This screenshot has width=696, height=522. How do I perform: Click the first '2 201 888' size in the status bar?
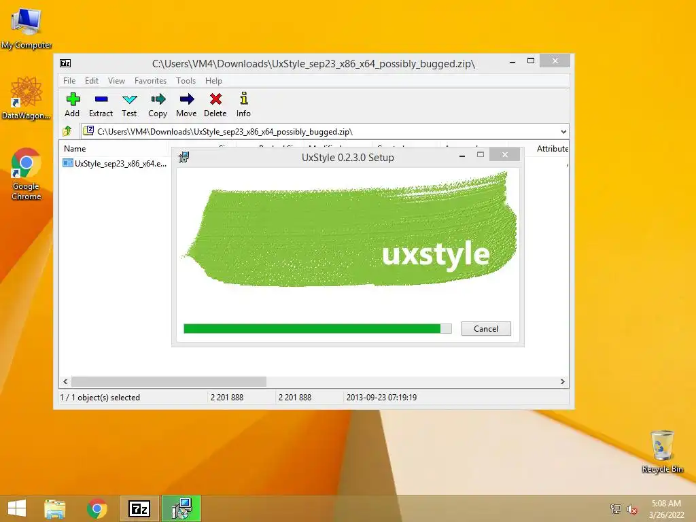tap(227, 397)
